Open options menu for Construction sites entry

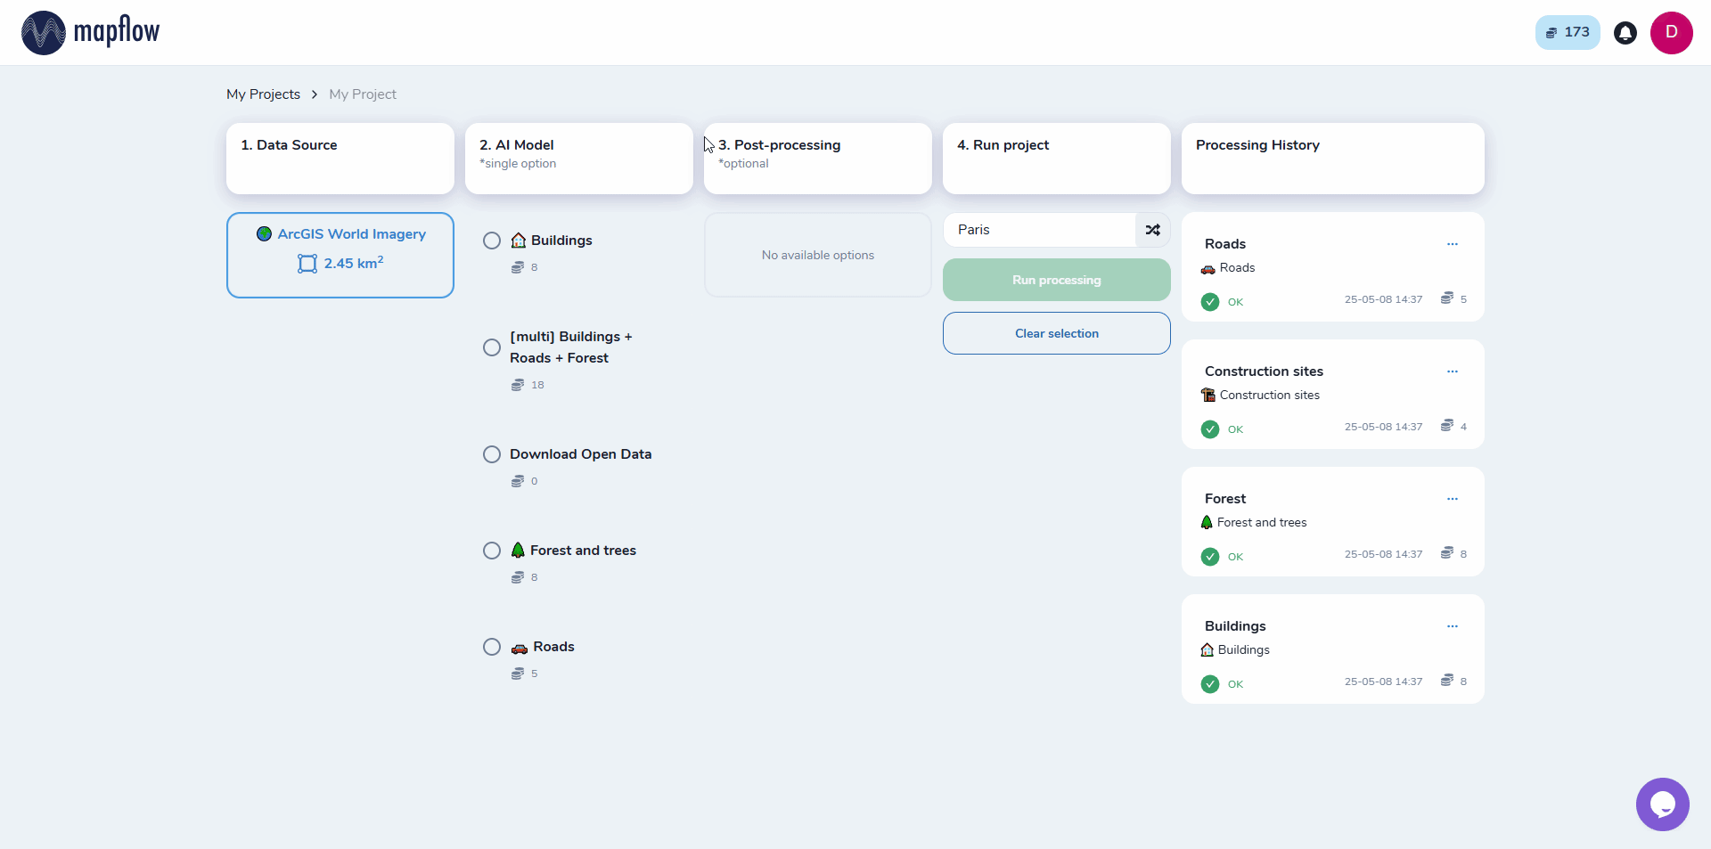1452,371
